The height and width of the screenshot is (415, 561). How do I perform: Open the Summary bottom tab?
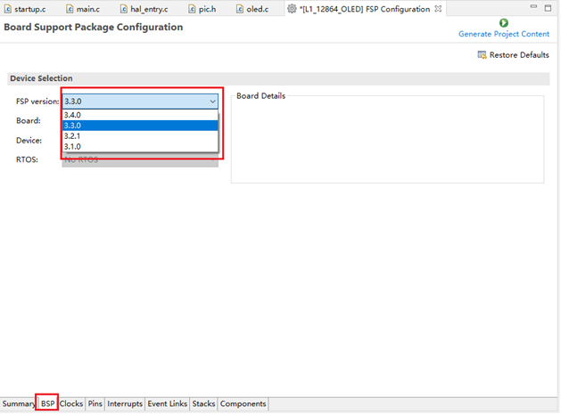18,404
